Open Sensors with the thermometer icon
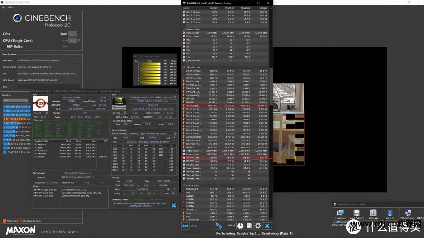The width and height of the screenshot is (424, 238). click(373, 214)
